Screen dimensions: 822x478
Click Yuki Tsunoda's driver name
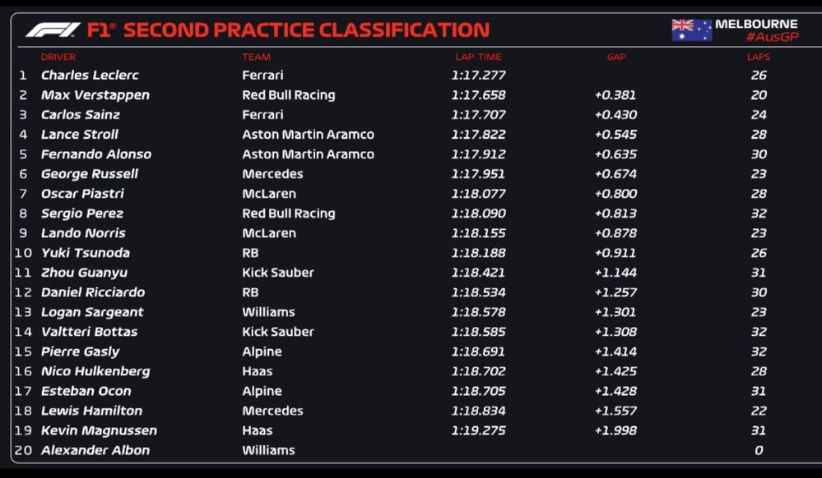click(86, 253)
